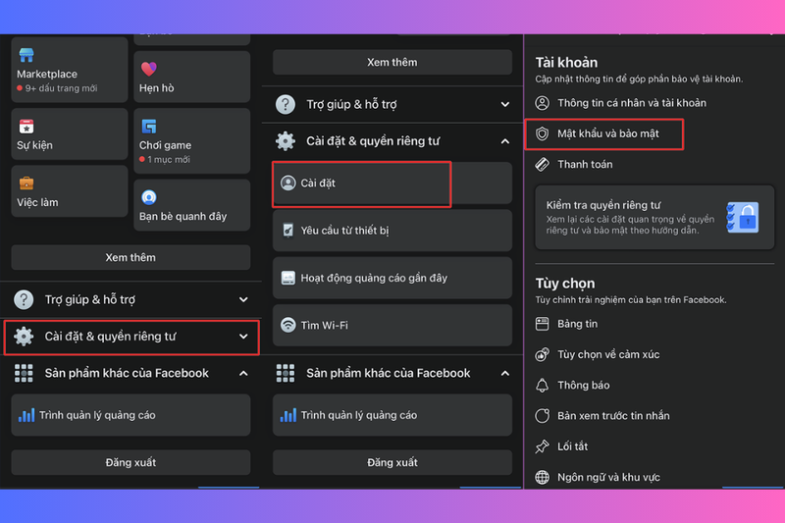Tap the Tìm Wi-Fi icon
This screenshot has width=785, height=523.
(x=288, y=325)
